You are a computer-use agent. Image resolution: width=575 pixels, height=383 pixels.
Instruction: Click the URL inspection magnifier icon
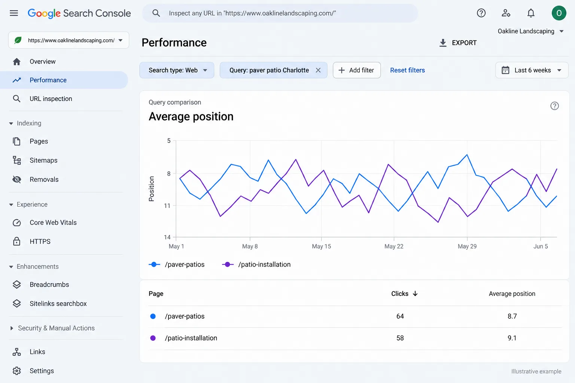[16, 99]
